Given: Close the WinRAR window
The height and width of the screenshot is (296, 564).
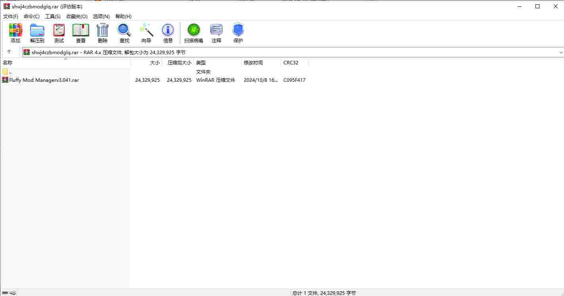Looking at the screenshot, I should coord(555,6).
